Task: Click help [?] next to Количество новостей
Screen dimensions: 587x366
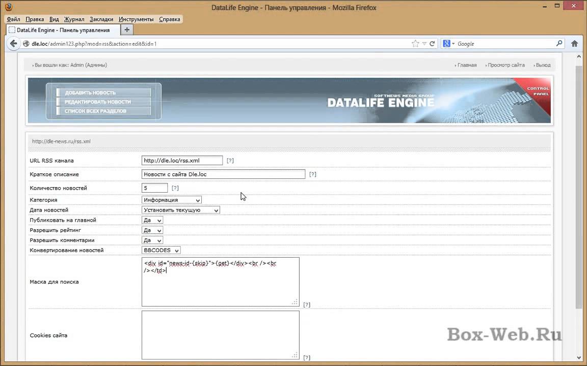Action: (175, 188)
